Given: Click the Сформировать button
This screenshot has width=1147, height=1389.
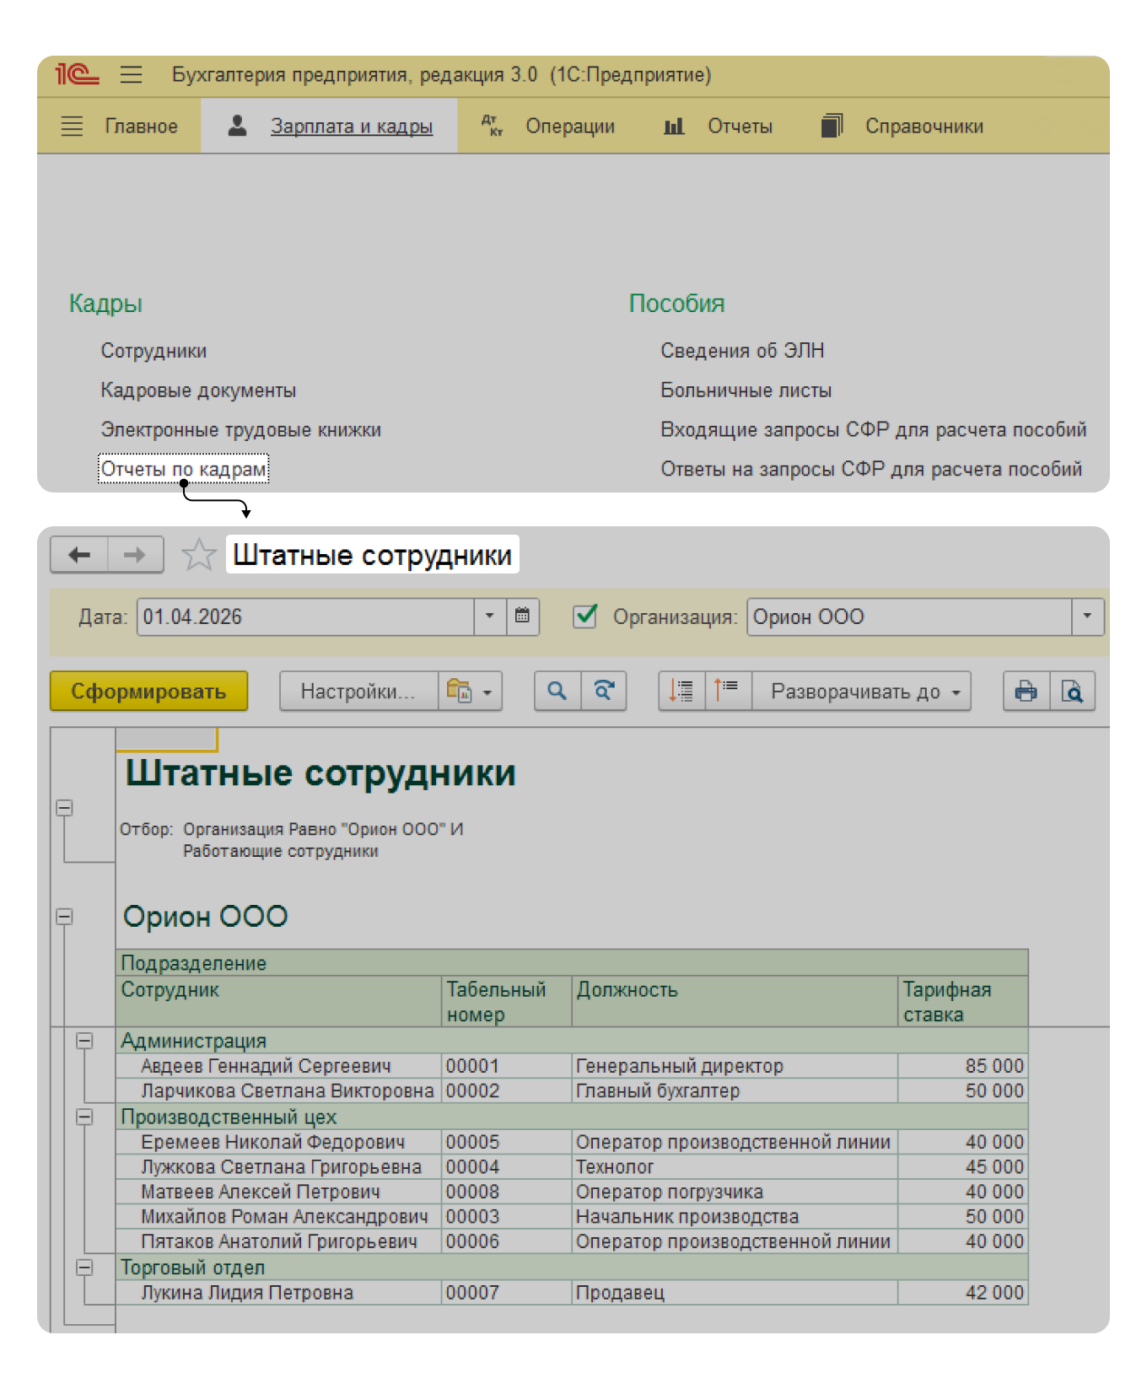Looking at the screenshot, I should pos(148,692).
